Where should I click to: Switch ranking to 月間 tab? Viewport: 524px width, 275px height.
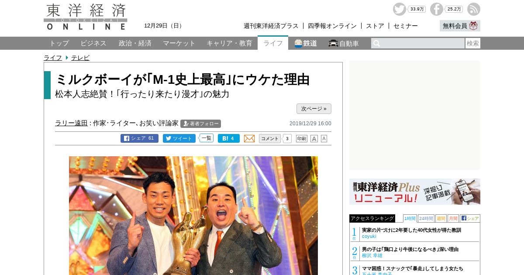[453, 218]
